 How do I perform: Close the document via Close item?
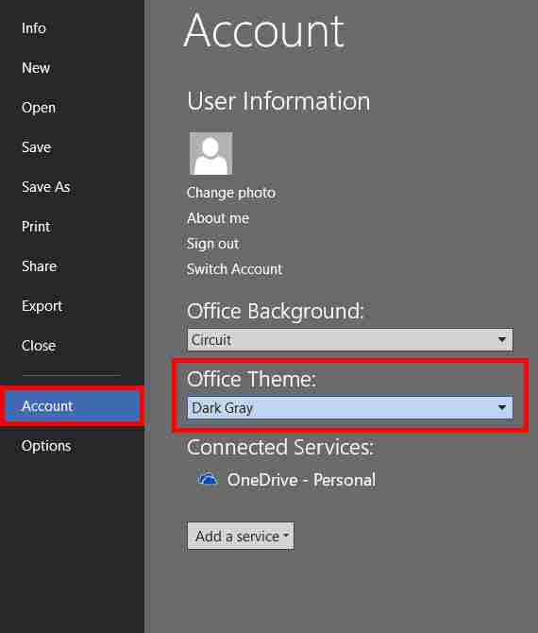coord(39,346)
